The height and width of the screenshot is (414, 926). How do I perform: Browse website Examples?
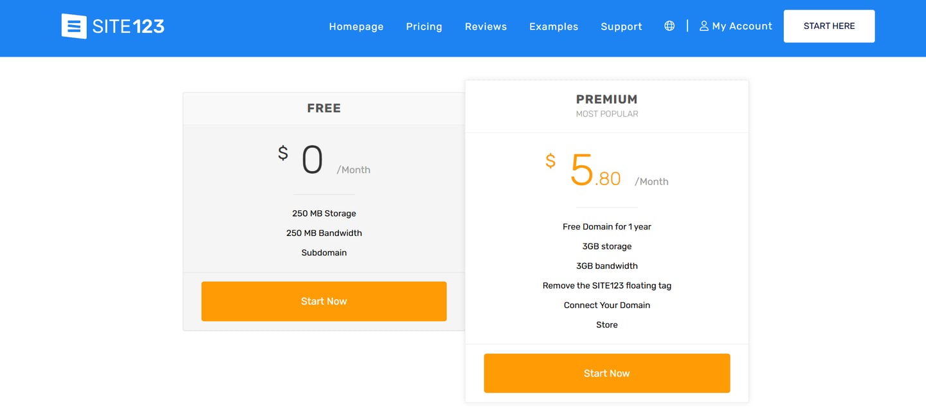(x=554, y=26)
